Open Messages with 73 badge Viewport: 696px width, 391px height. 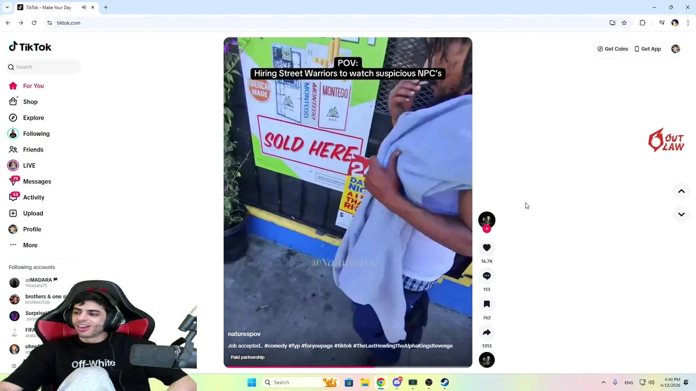click(37, 181)
